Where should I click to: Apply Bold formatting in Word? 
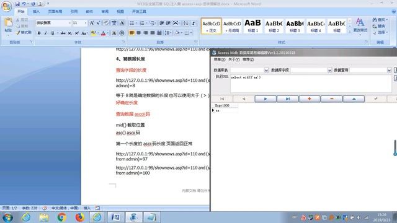coord(39,33)
